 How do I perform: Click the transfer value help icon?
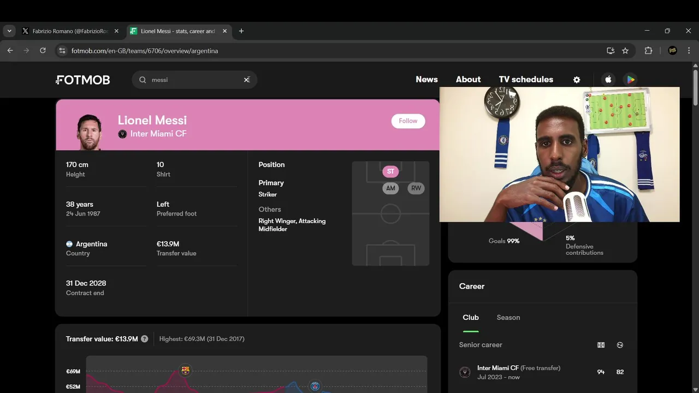[x=144, y=339]
